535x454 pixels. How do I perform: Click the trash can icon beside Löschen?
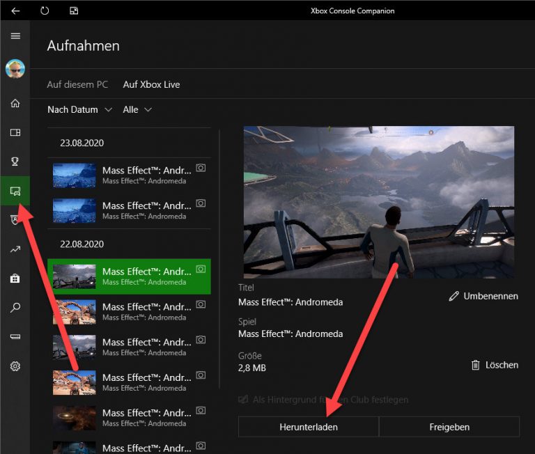[475, 365]
